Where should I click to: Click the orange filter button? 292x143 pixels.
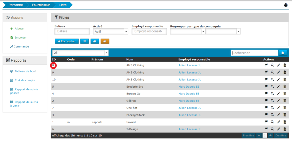click(x=105, y=41)
